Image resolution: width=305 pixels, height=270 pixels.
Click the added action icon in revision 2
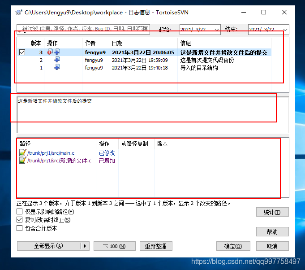[x=57, y=60]
